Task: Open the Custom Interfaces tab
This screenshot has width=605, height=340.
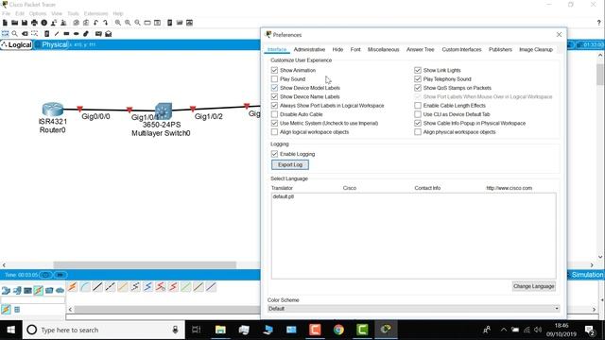Action: (461, 49)
